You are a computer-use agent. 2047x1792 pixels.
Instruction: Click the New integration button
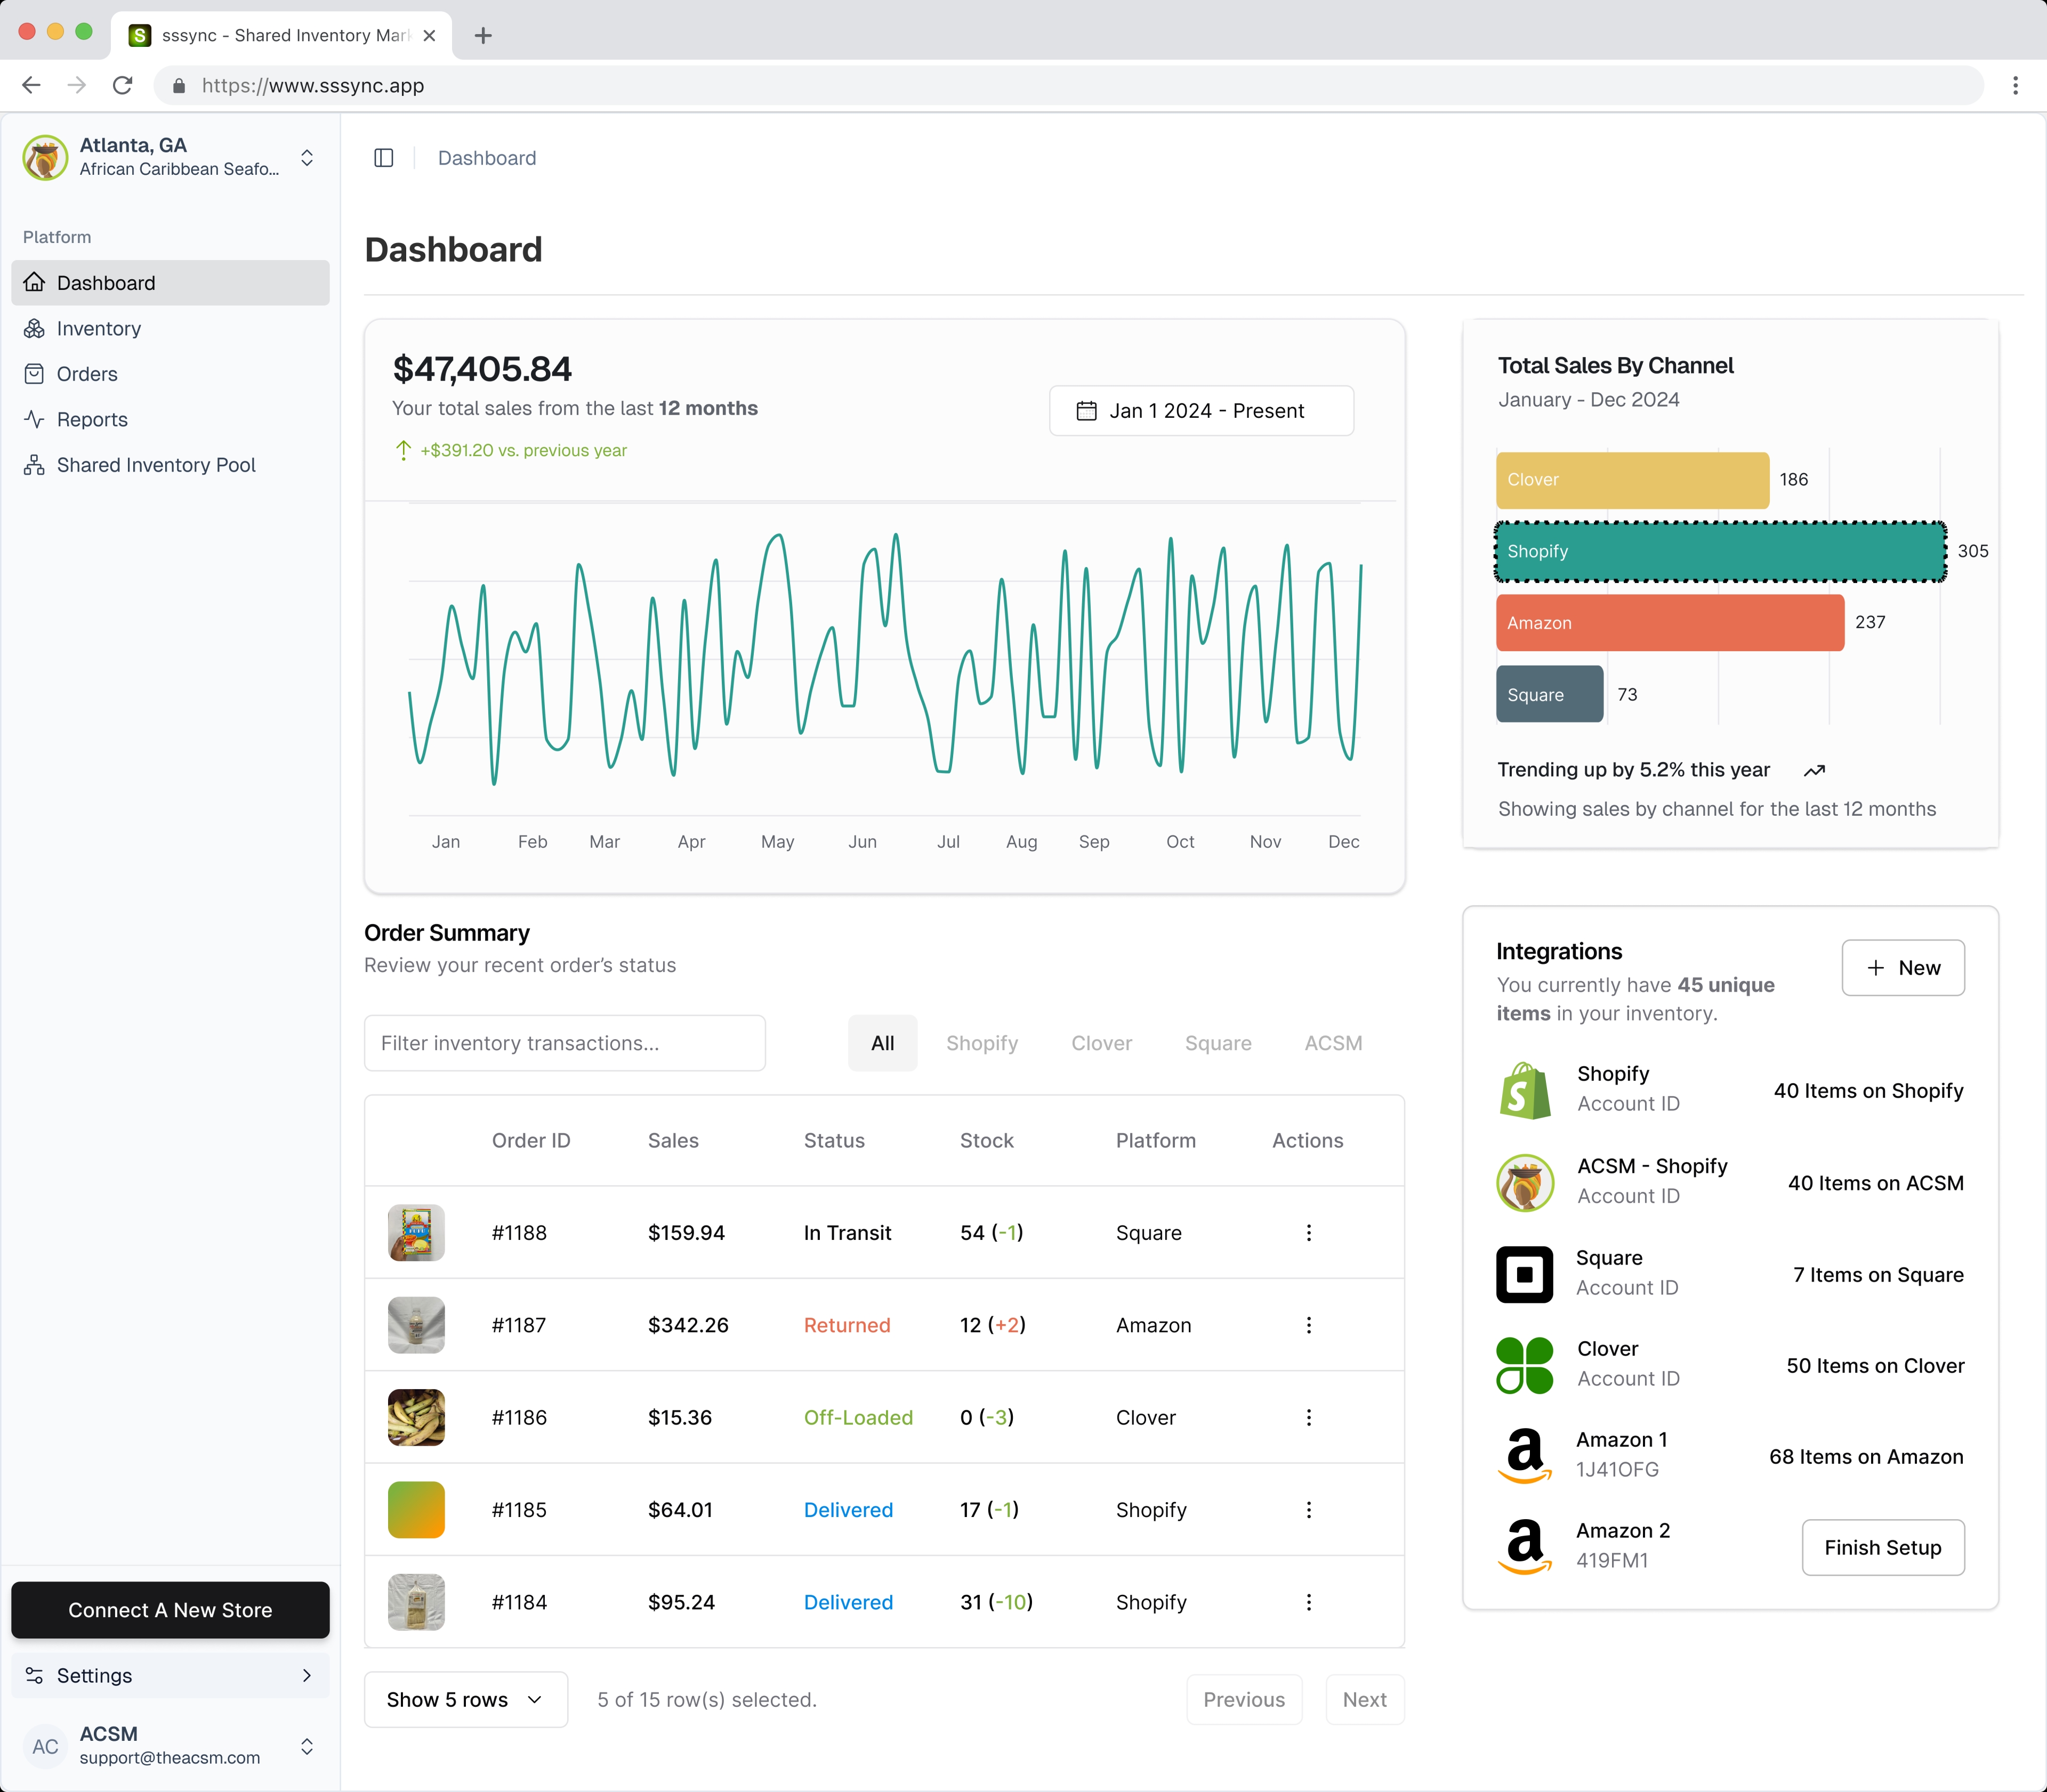[1903, 968]
